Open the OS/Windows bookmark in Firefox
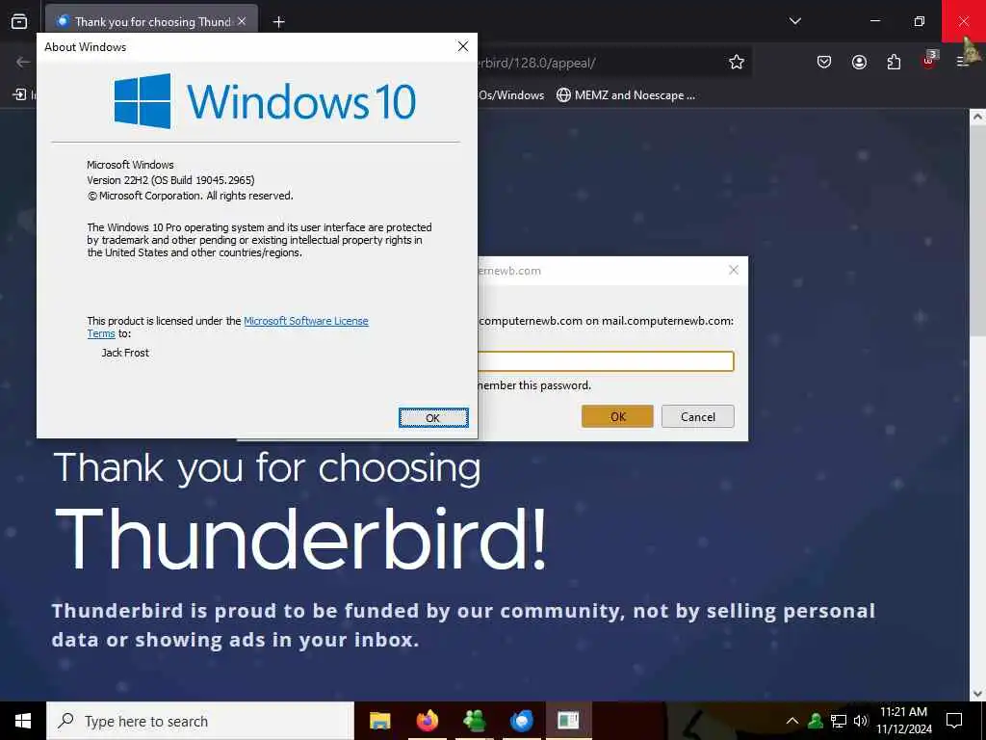 pyautogui.click(x=510, y=95)
